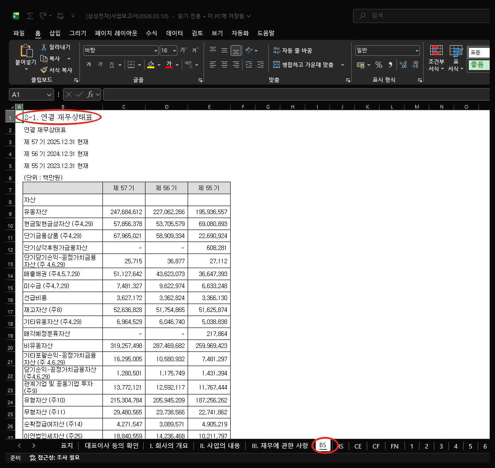Open the 보기 ribbon tab

pyautogui.click(x=217, y=33)
